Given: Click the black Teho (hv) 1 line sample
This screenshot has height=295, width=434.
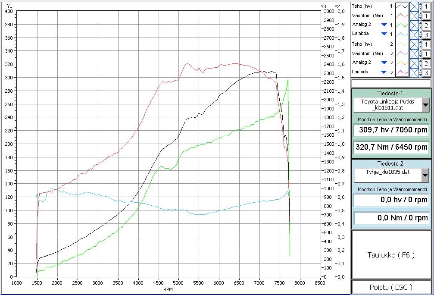Looking at the screenshot, I should (x=402, y=6).
